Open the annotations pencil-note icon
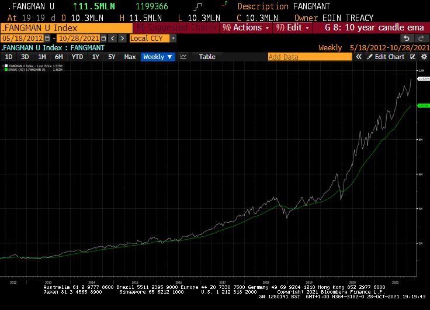This screenshot has width=430, height=310. pyautogui.click(x=412, y=57)
